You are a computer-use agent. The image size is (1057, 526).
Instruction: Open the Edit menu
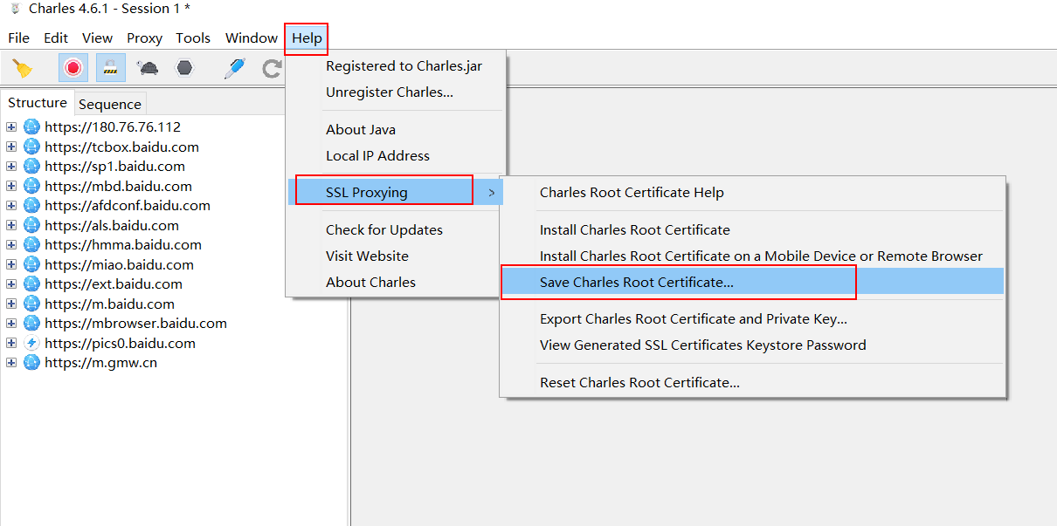coord(56,38)
